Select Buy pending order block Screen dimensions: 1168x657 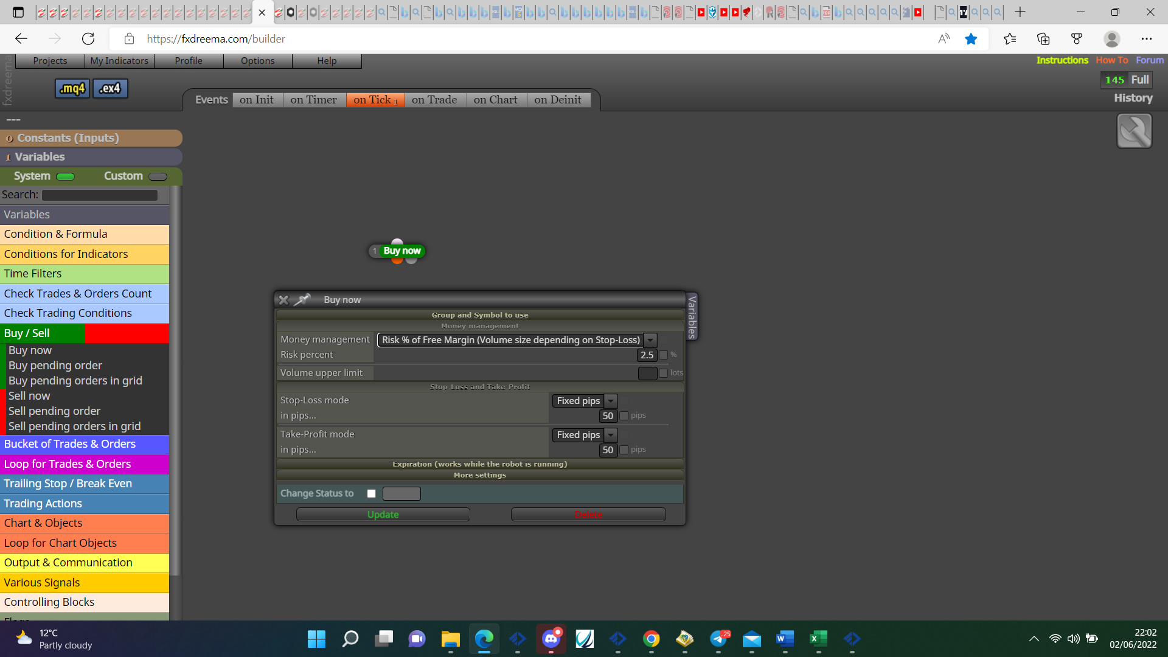(x=55, y=366)
